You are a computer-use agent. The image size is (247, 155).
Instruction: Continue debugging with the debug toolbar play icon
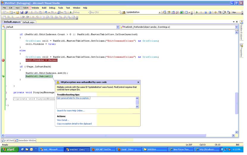197,12
